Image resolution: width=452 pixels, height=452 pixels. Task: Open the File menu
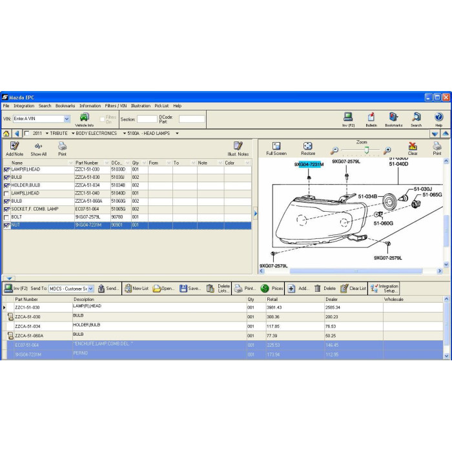click(x=6, y=106)
